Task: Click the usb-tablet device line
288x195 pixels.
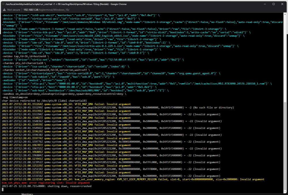Action: 58,77
